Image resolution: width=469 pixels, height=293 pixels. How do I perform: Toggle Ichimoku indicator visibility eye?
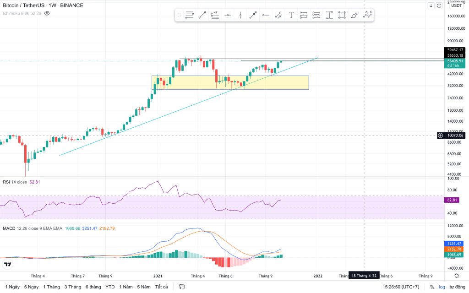(47, 13)
